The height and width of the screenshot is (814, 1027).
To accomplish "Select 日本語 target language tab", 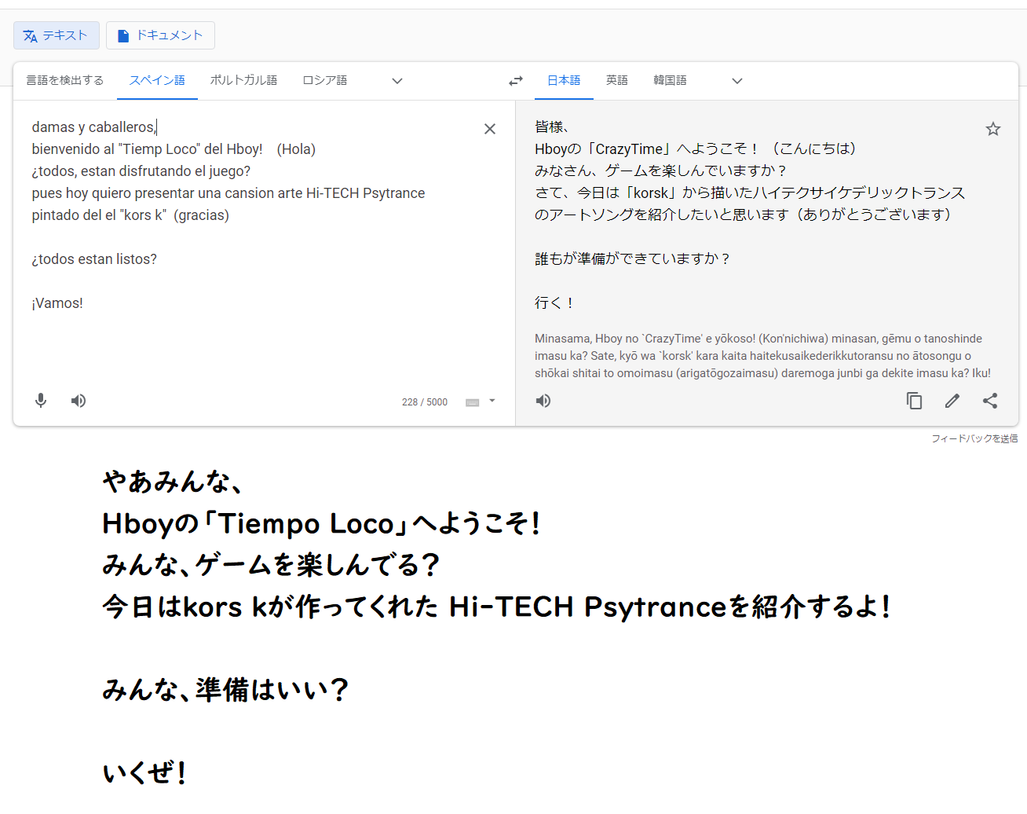I will click(564, 80).
